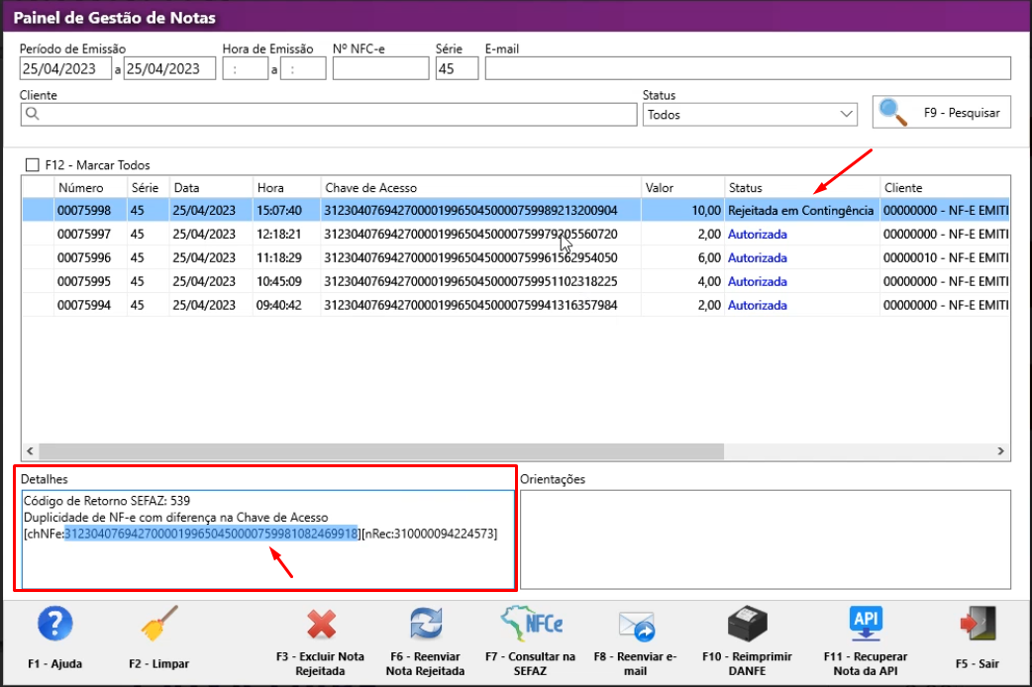This screenshot has width=1032, height=687.
Task: Click F11 Recuperar Nota da API icon
Action: click(866, 624)
